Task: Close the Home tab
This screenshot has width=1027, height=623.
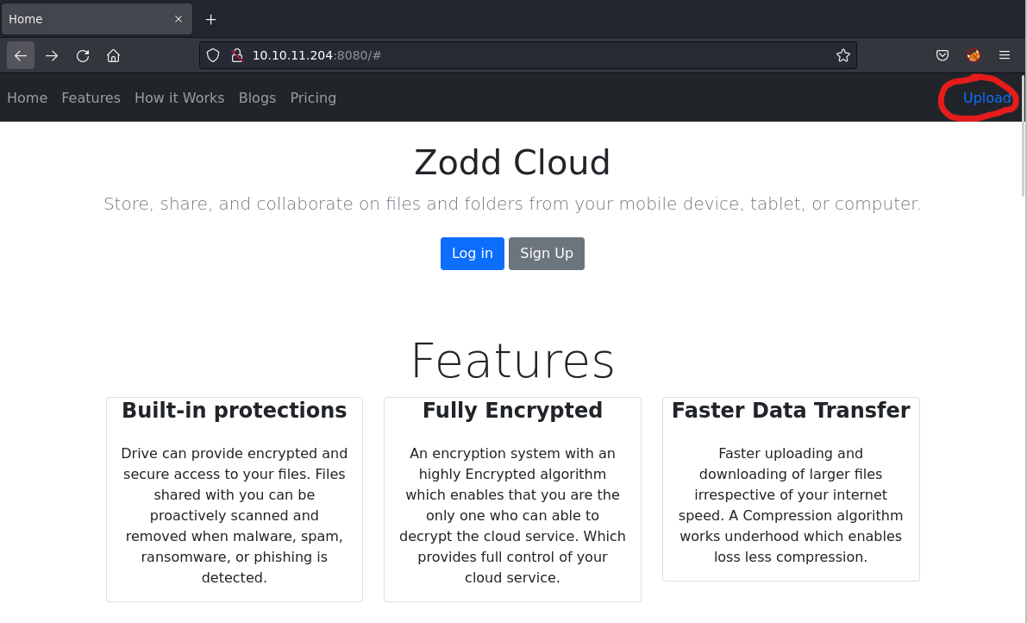Action: tap(178, 19)
